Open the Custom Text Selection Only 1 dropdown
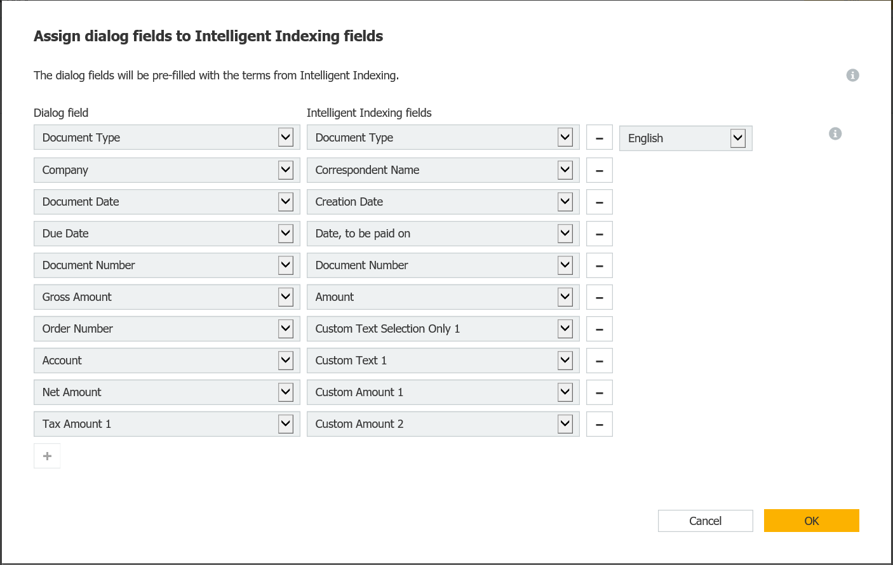Viewport: 893px width, 565px height. pos(565,328)
